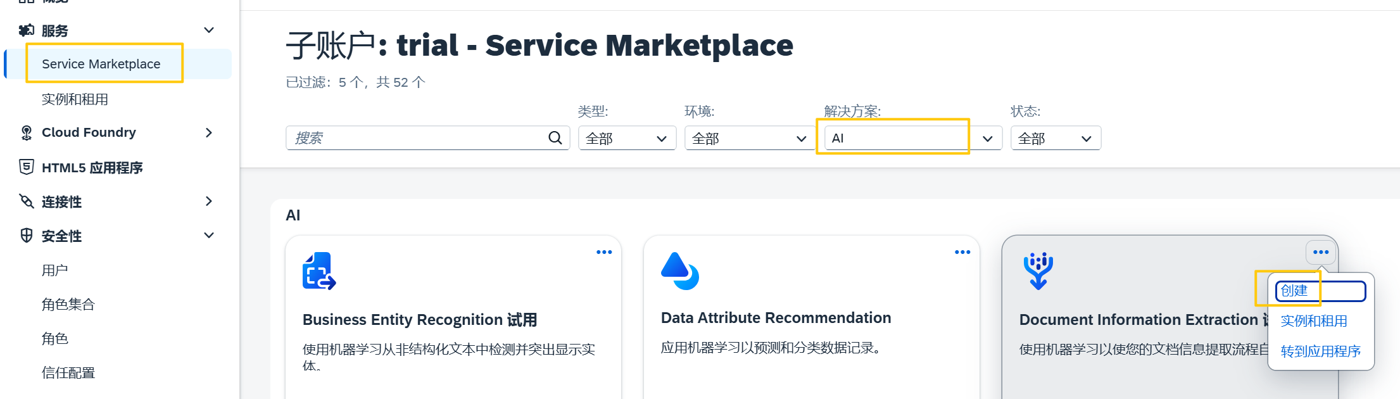
Task: Select 实例和租用 in the popup menu
Action: tap(1314, 321)
